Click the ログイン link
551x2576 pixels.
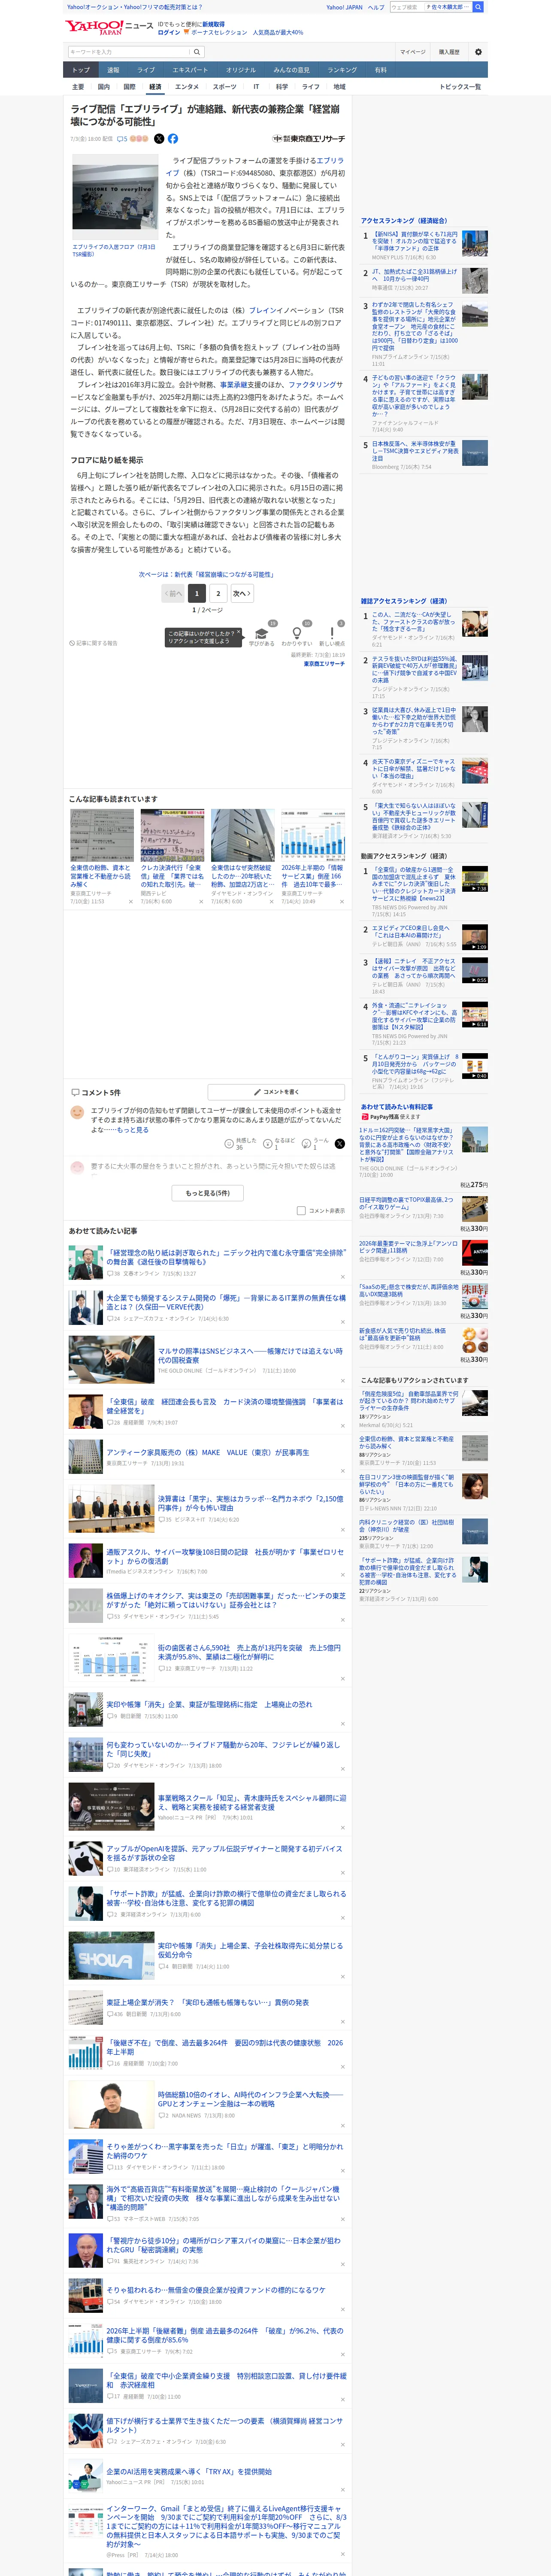pyautogui.click(x=169, y=32)
